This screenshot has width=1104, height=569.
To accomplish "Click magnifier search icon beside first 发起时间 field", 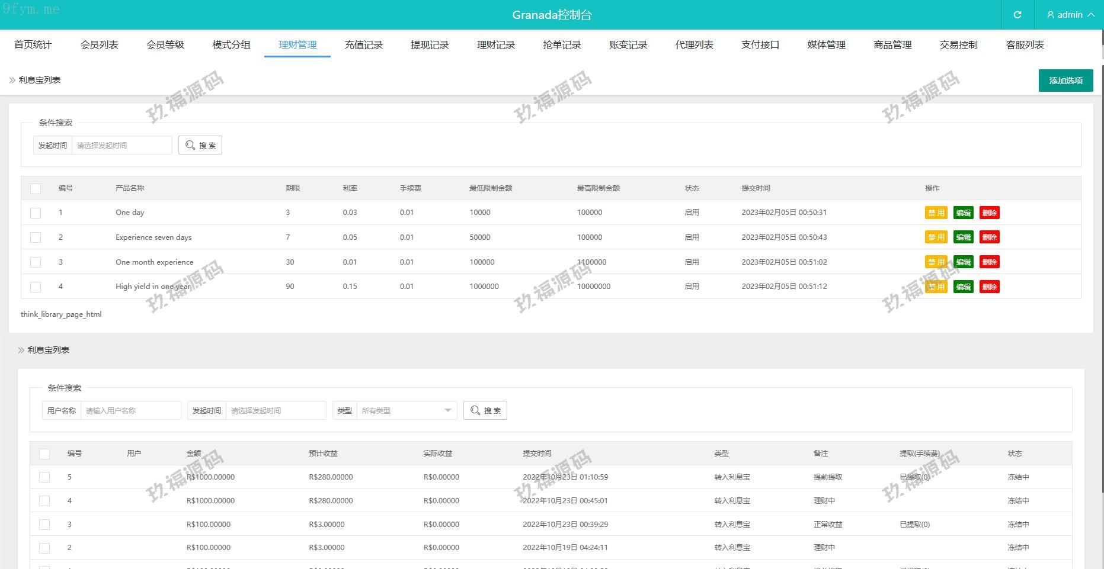I will click(x=190, y=145).
